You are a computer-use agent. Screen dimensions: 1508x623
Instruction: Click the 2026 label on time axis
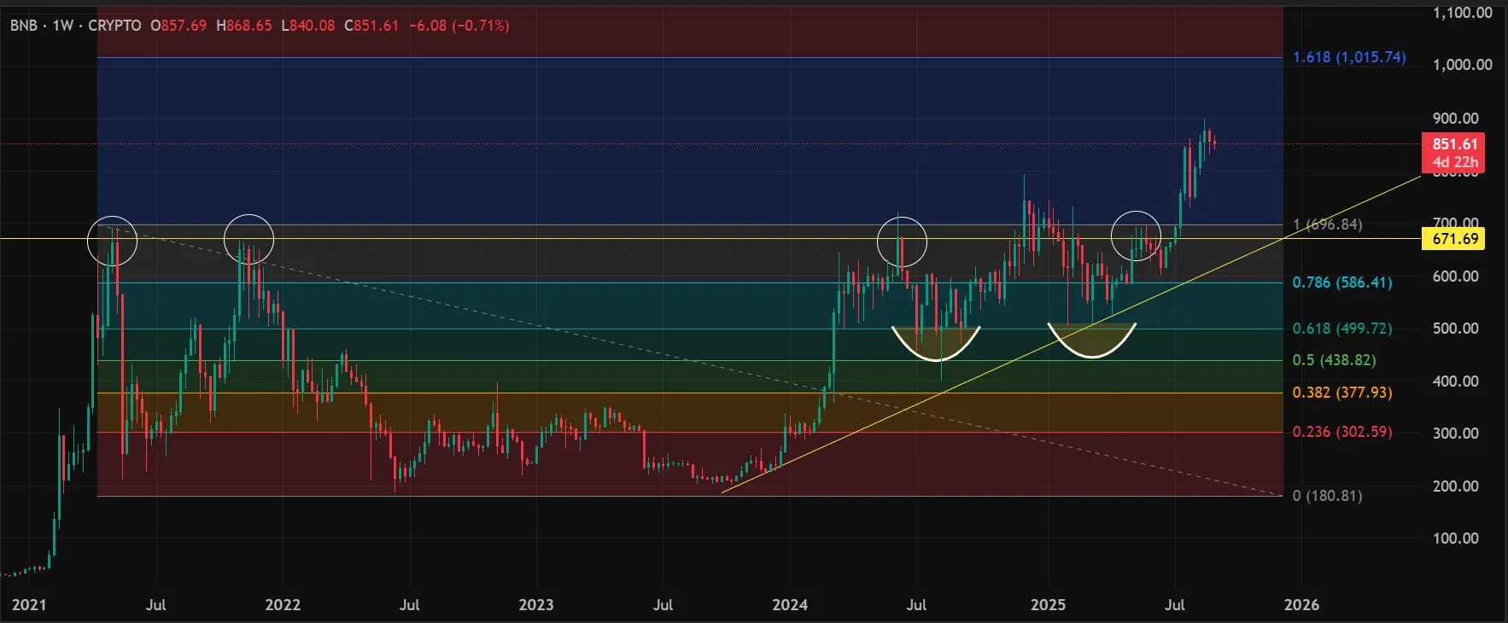1301,605
